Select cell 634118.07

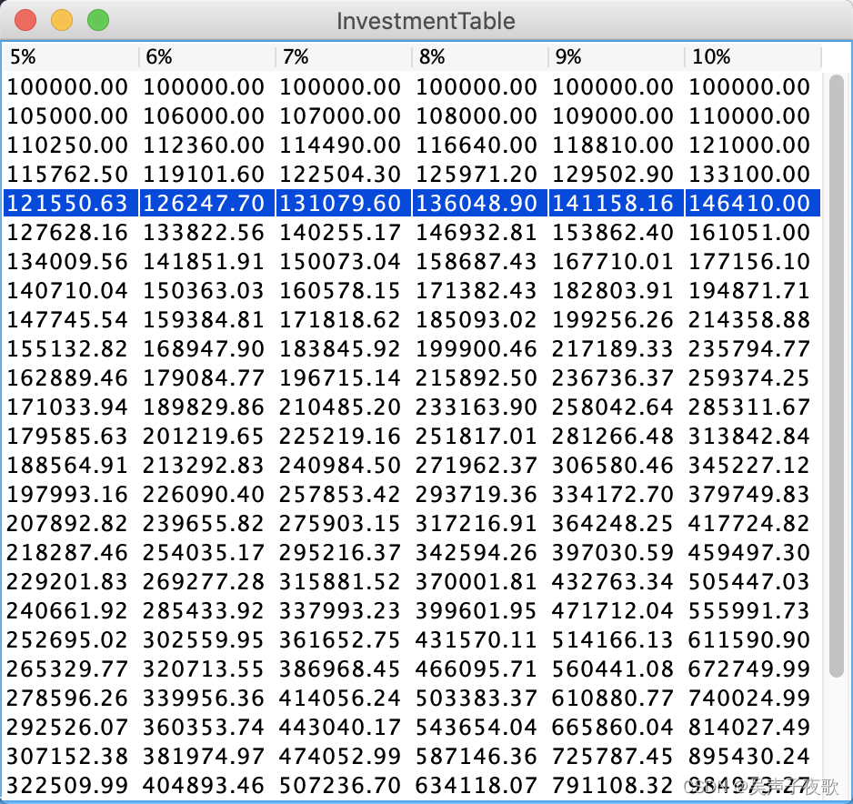[x=480, y=786]
